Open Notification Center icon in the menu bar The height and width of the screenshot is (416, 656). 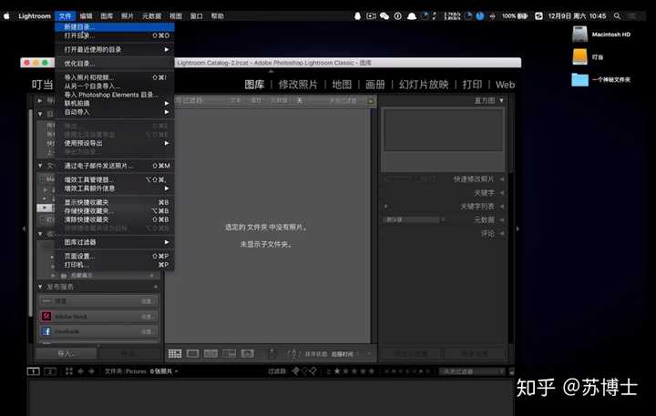631,15
